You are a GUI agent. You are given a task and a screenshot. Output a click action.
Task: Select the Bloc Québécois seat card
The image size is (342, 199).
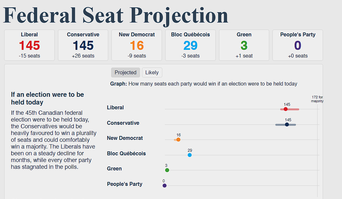tap(190, 45)
